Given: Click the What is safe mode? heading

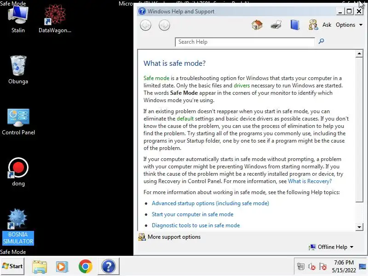Looking at the screenshot, I should coord(174,63).
